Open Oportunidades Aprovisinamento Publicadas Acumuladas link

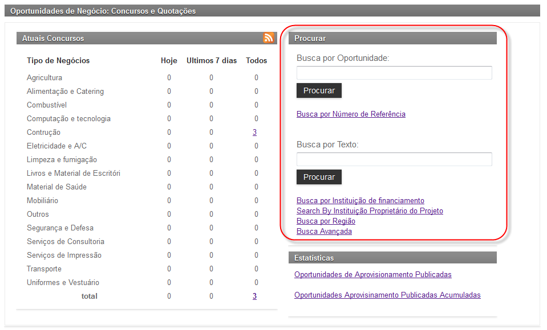[x=387, y=295]
